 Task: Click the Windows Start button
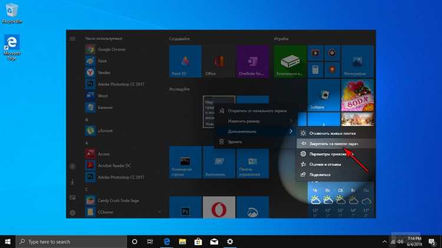coord(8,242)
